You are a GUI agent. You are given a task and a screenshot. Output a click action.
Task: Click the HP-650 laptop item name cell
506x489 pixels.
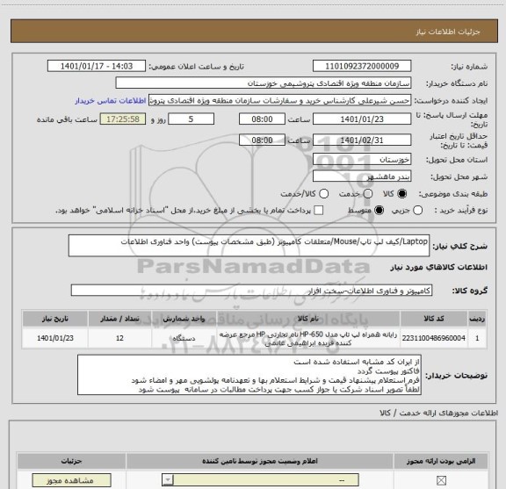[x=308, y=338]
